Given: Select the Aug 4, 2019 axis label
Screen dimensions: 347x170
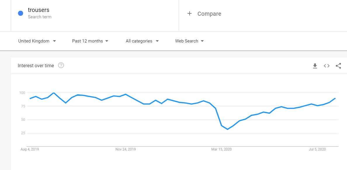Looking at the screenshot, I should (x=30, y=150).
